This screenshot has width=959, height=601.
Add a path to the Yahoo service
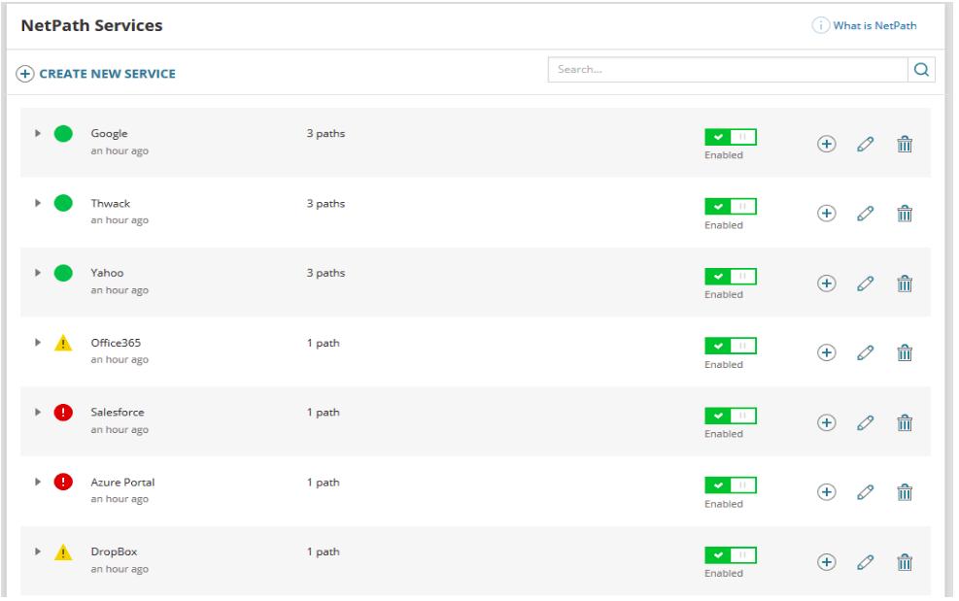(x=826, y=284)
